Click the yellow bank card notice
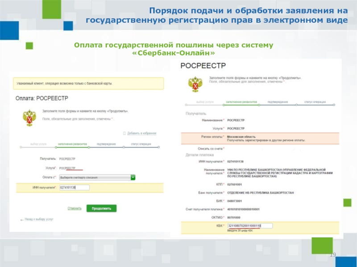The width and height of the screenshot is (357, 267). pos(88,83)
